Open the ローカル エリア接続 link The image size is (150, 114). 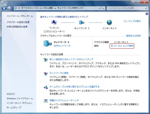pyautogui.click(x=123, y=46)
